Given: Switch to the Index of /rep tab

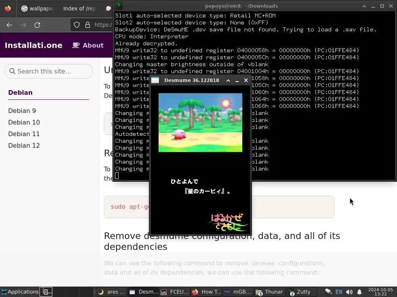Looking at the screenshot, I should point(79,9).
